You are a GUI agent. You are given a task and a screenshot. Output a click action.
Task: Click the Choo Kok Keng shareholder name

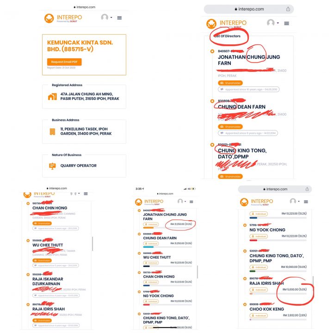tap(266, 309)
